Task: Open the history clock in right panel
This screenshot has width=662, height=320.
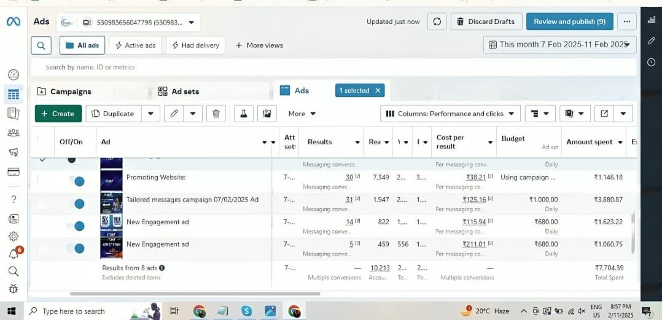Action: click(652, 62)
